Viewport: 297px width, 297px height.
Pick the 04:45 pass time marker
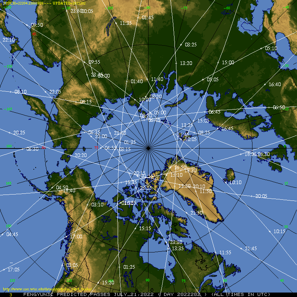12,234
